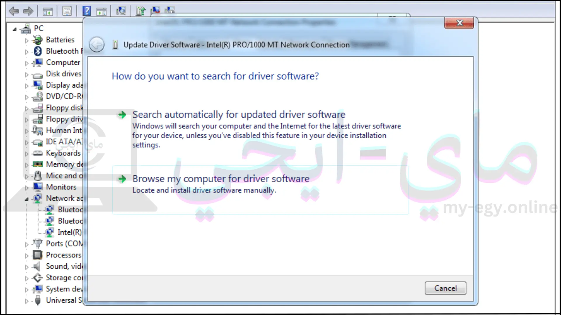Expand the Floppy disk category arrow

(27, 108)
